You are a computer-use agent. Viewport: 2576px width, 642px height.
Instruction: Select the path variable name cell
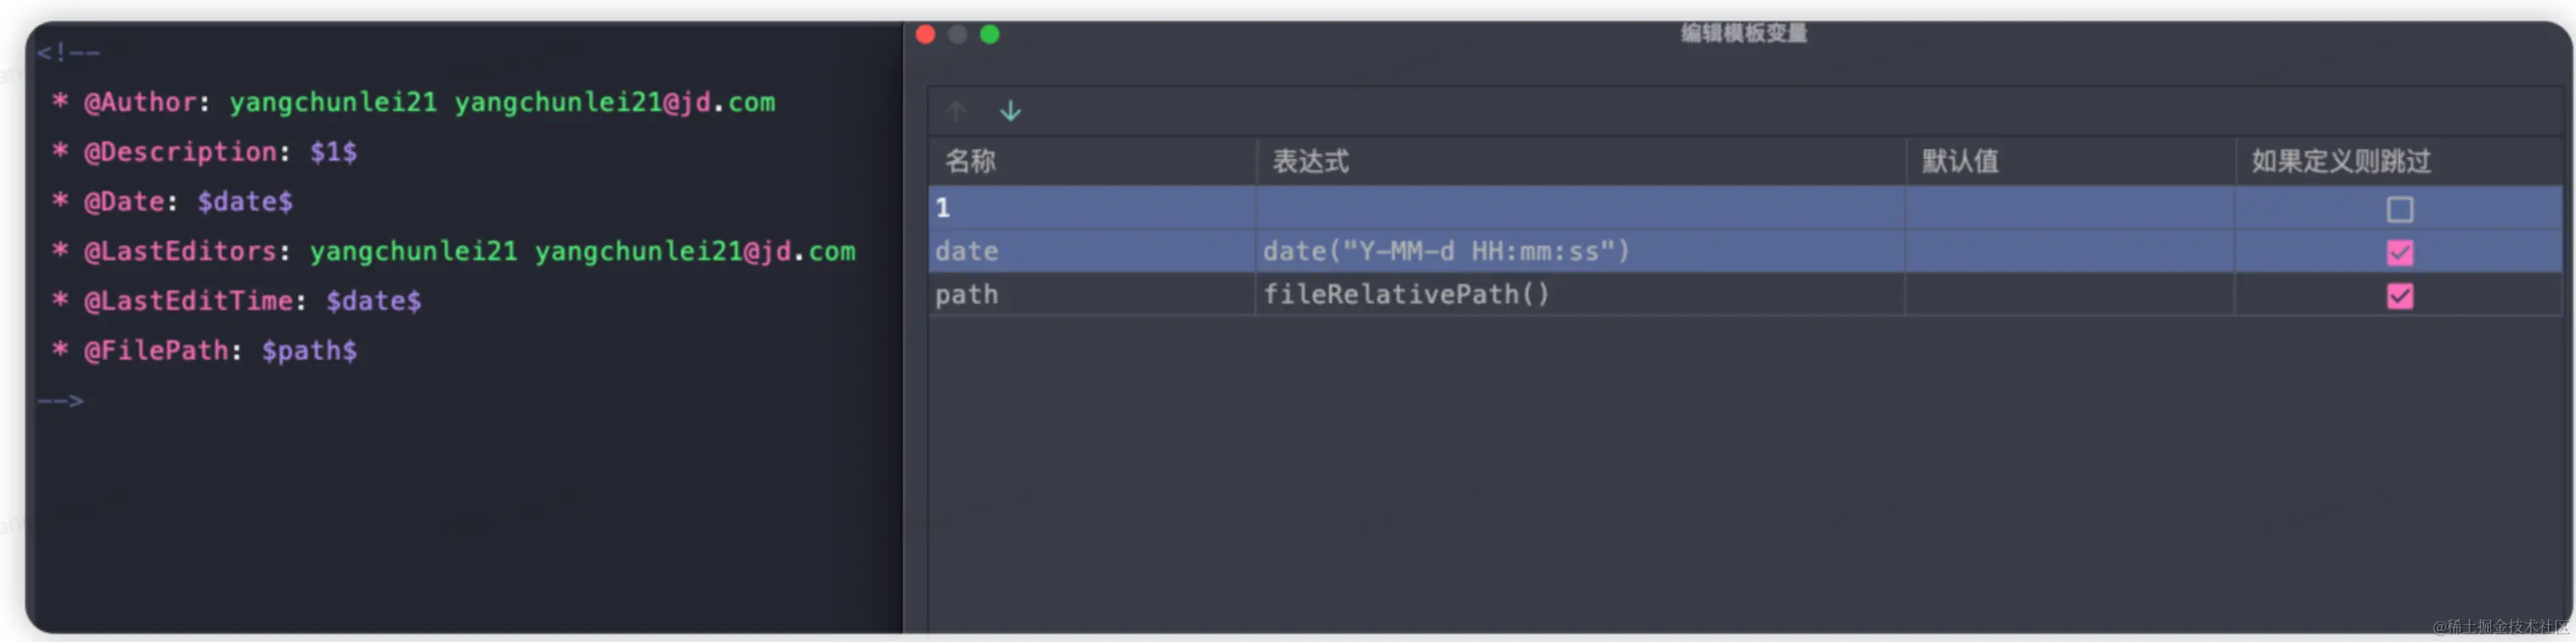point(967,296)
